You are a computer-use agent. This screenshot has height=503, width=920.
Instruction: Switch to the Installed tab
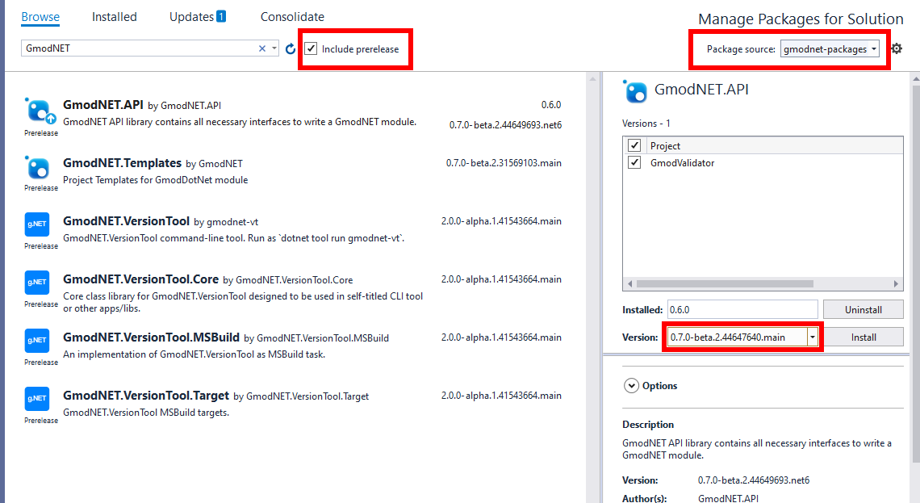pyautogui.click(x=114, y=17)
